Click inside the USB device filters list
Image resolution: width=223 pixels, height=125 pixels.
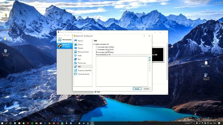(x=122, y=71)
